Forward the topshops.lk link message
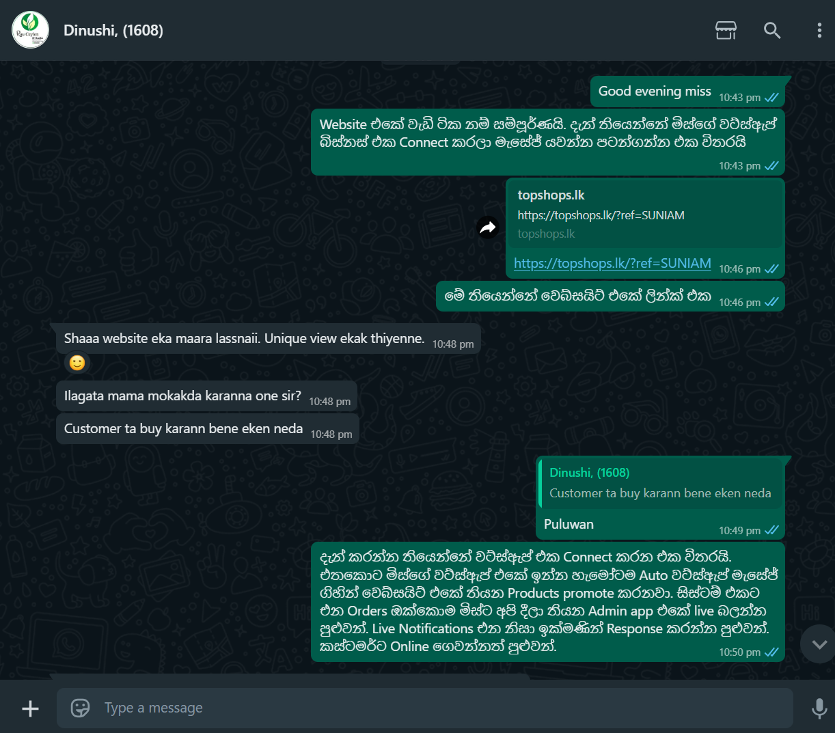The image size is (835, 733). click(x=487, y=227)
